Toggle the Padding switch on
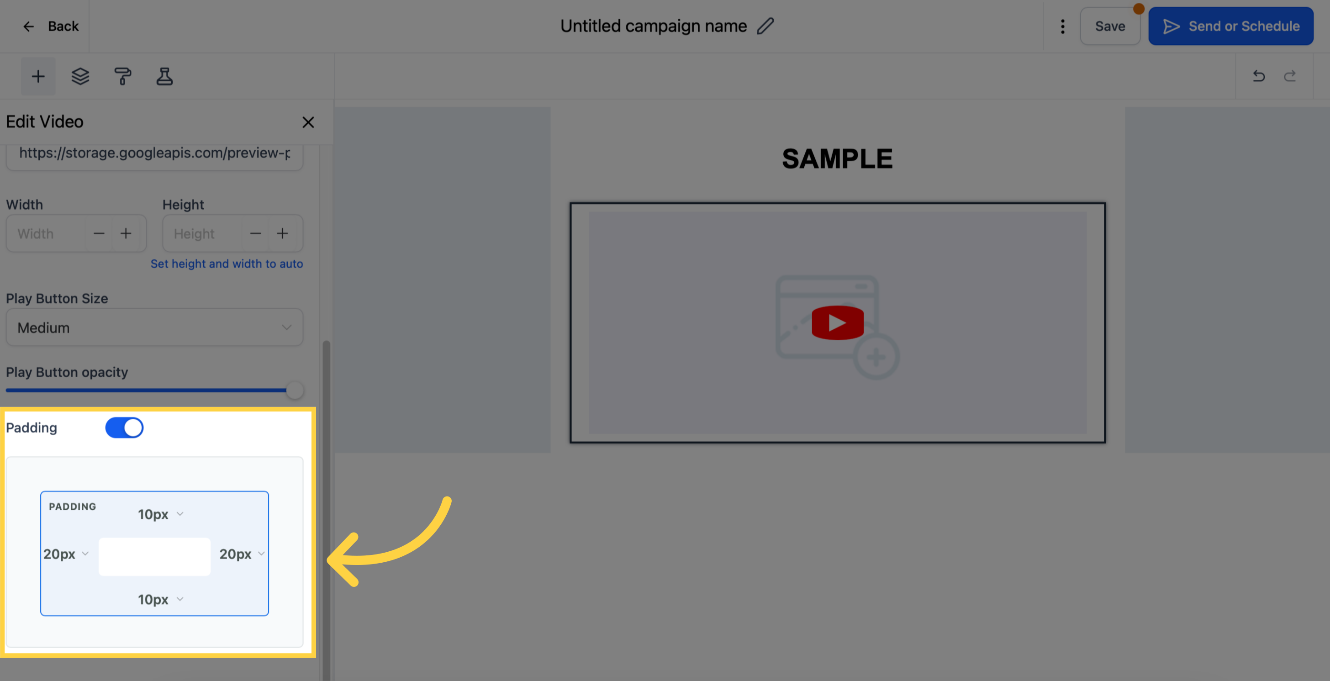1330x681 pixels. pyautogui.click(x=124, y=427)
